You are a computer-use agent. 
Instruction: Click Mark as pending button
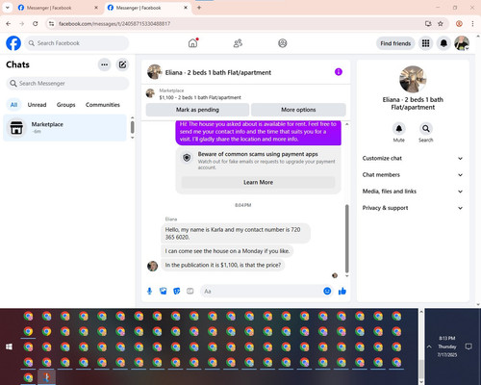[x=197, y=110]
